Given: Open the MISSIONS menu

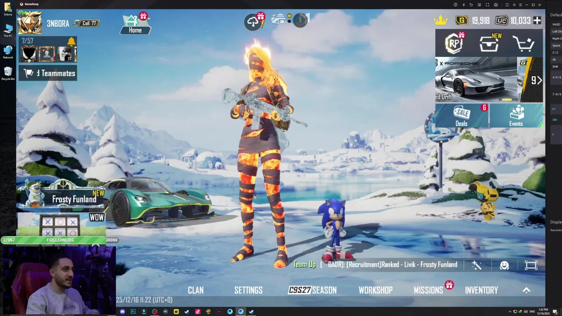Looking at the screenshot, I should click(429, 290).
